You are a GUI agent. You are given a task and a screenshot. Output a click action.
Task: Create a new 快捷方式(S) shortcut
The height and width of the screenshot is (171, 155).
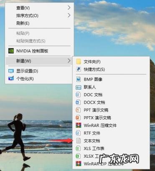111,69
